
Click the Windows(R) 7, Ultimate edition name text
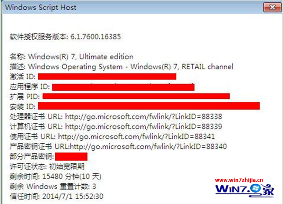[x=81, y=57]
